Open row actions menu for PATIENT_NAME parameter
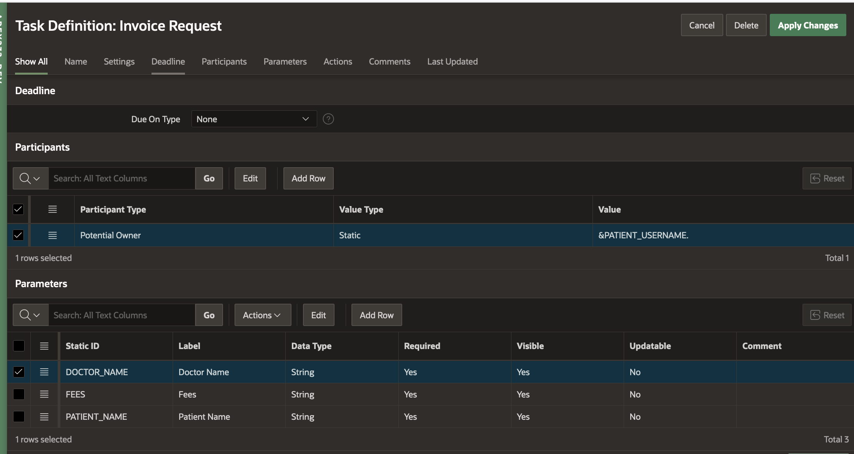 tap(44, 416)
